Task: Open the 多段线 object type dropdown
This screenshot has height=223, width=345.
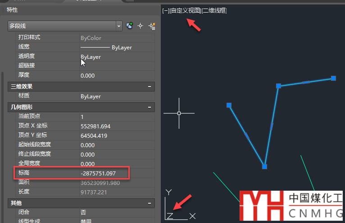Action: coord(119,26)
